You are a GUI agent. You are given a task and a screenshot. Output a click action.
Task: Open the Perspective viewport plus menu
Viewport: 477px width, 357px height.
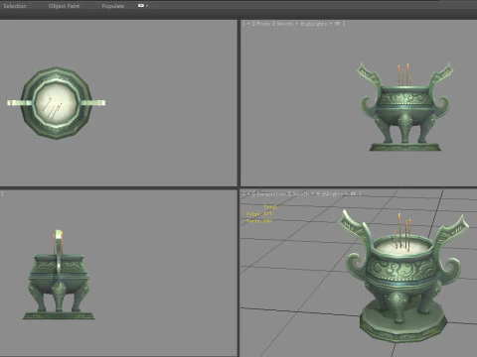248,193
